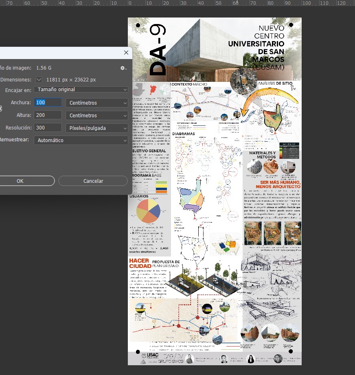Click the HACER CIUDAD orange heading
Image resolution: width=355 pixels, height=375 pixels.
click(x=139, y=263)
